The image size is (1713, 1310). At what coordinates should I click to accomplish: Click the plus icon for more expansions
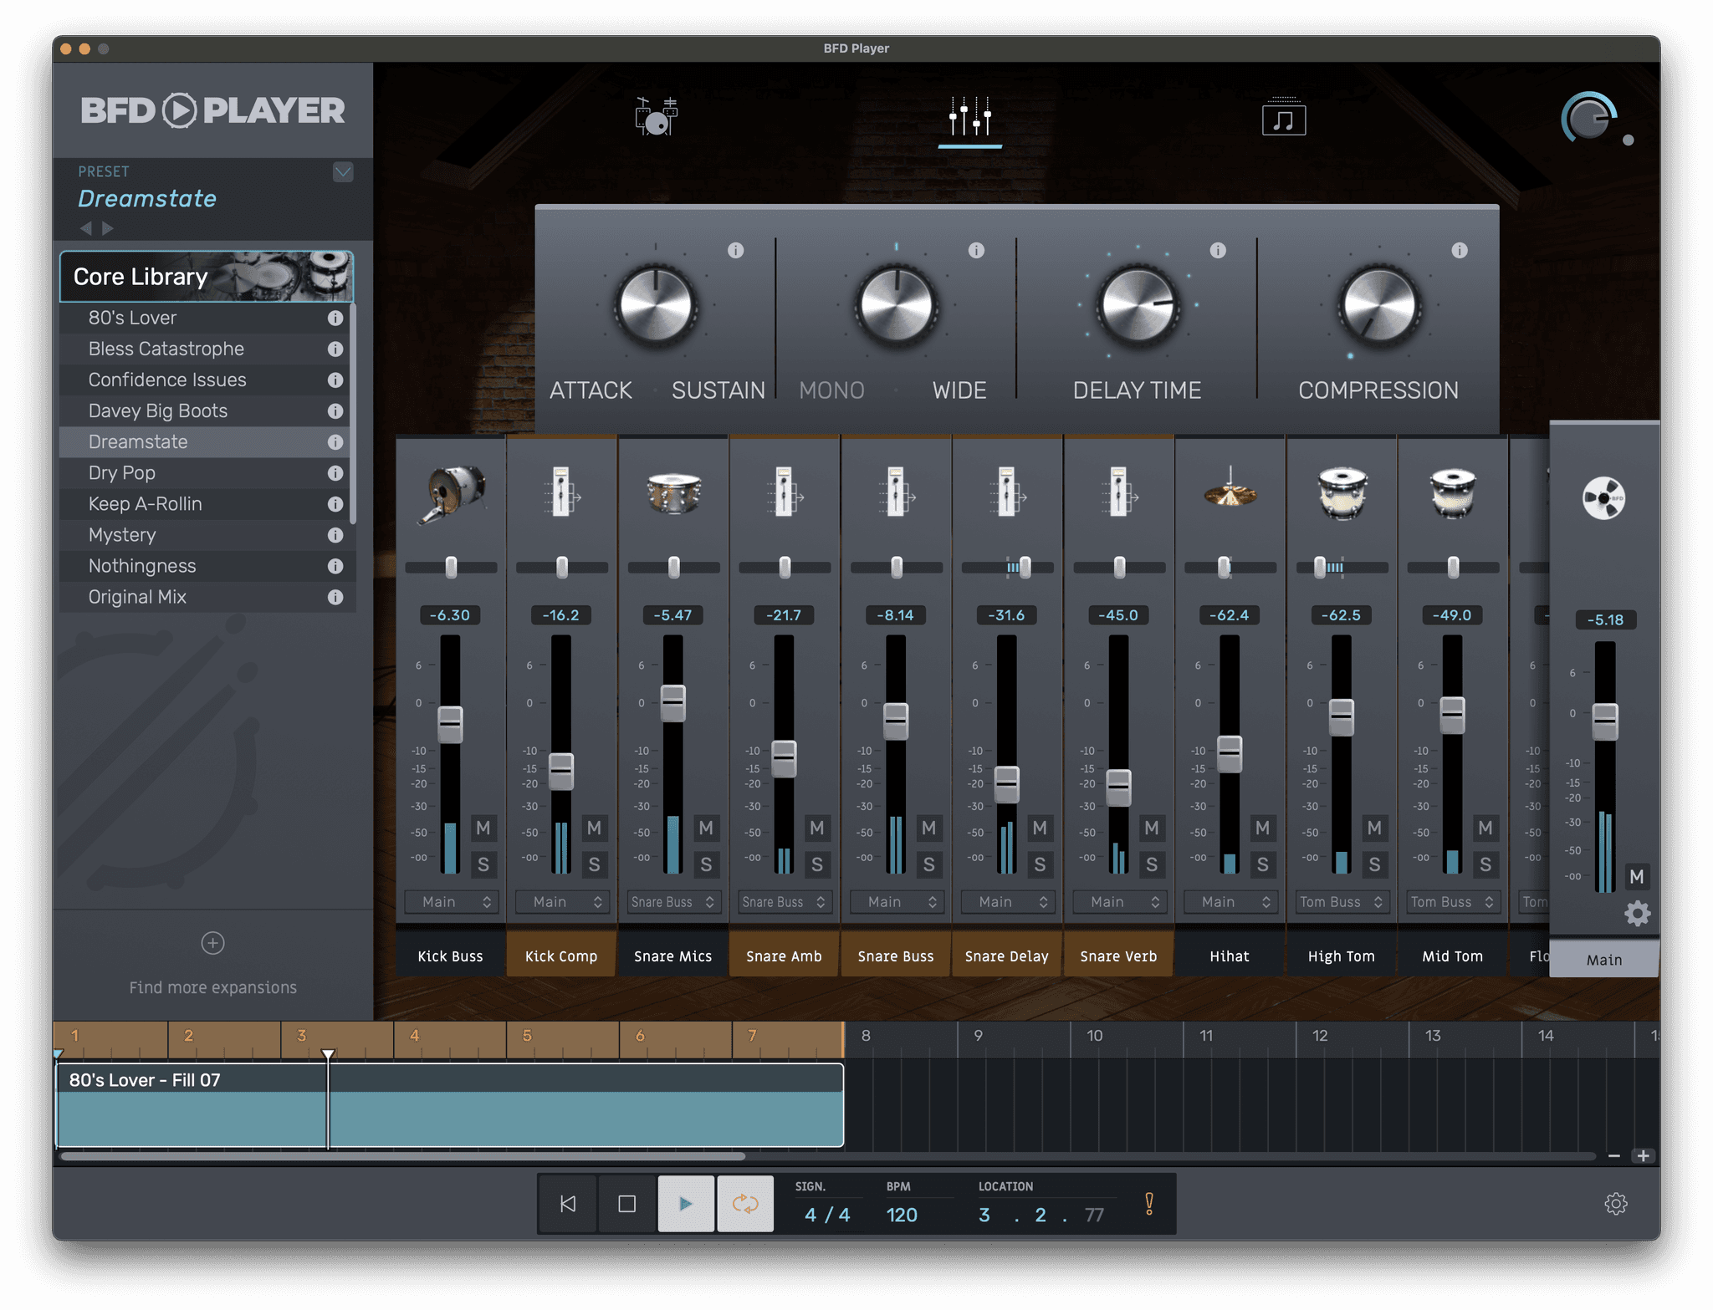pos(212,943)
